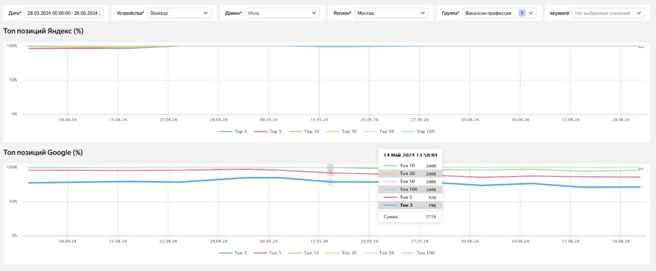Toggle Top 5 series in Yandex legend
Screen dimensions: 656x271
[268, 132]
